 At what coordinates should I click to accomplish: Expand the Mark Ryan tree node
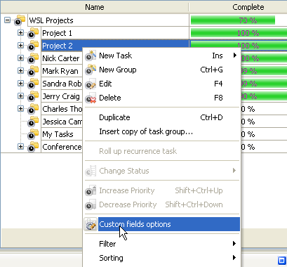tap(20, 71)
